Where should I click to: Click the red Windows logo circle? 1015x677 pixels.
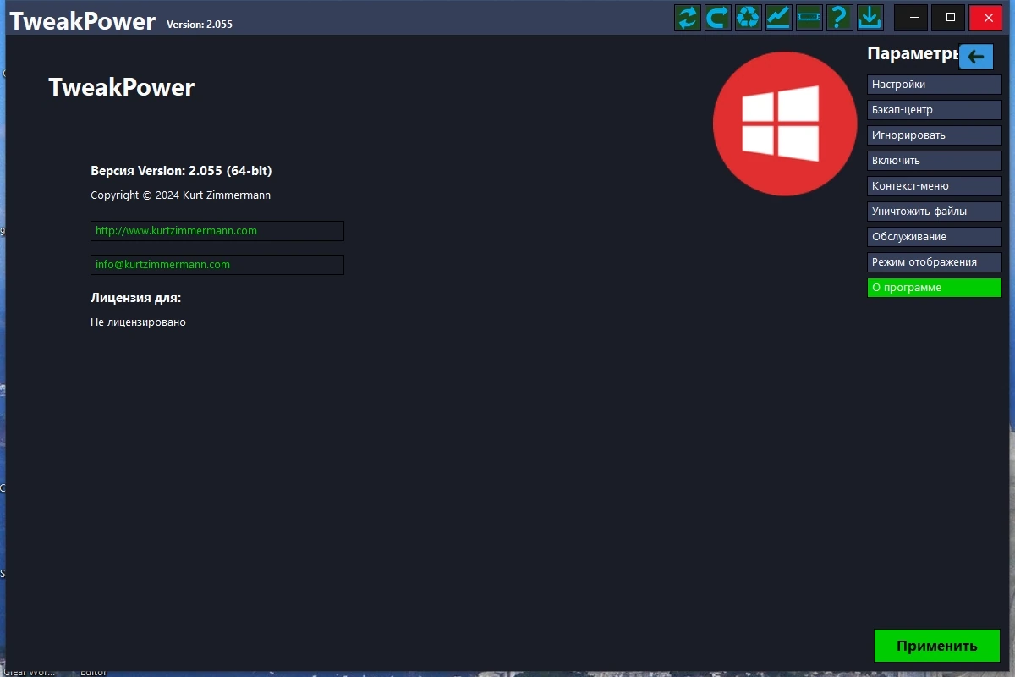(x=785, y=124)
